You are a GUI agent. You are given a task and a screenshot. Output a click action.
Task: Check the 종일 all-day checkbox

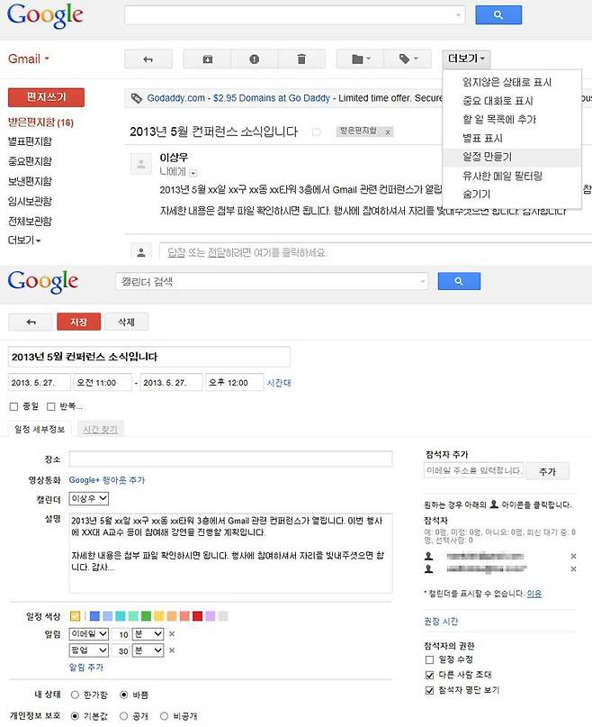(13, 406)
